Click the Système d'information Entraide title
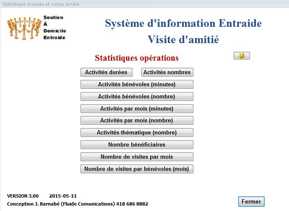Viewport: 289px width, 211px height. pyautogui.click(x=183, y=23)
